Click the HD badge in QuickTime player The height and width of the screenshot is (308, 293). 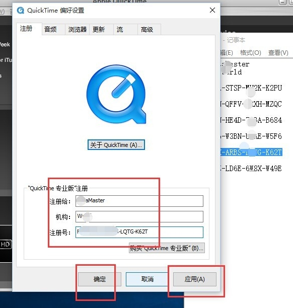(x=6, y=245)
